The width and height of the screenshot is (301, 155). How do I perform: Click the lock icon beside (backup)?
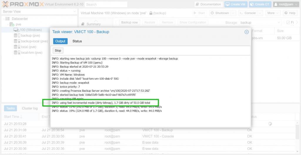151,13
